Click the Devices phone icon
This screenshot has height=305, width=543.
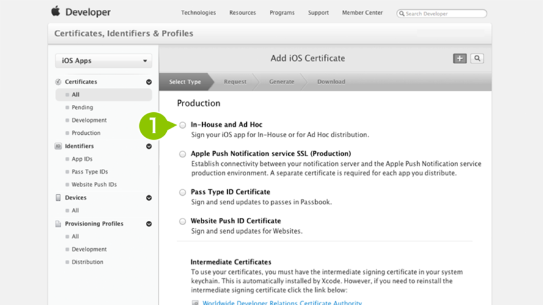point(58,198)
